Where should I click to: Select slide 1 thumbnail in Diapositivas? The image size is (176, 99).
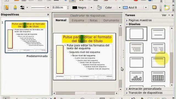point(26,37)
